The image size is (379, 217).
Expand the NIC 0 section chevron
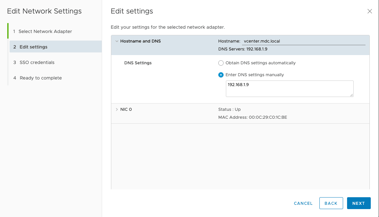click(x=117, y=109)
